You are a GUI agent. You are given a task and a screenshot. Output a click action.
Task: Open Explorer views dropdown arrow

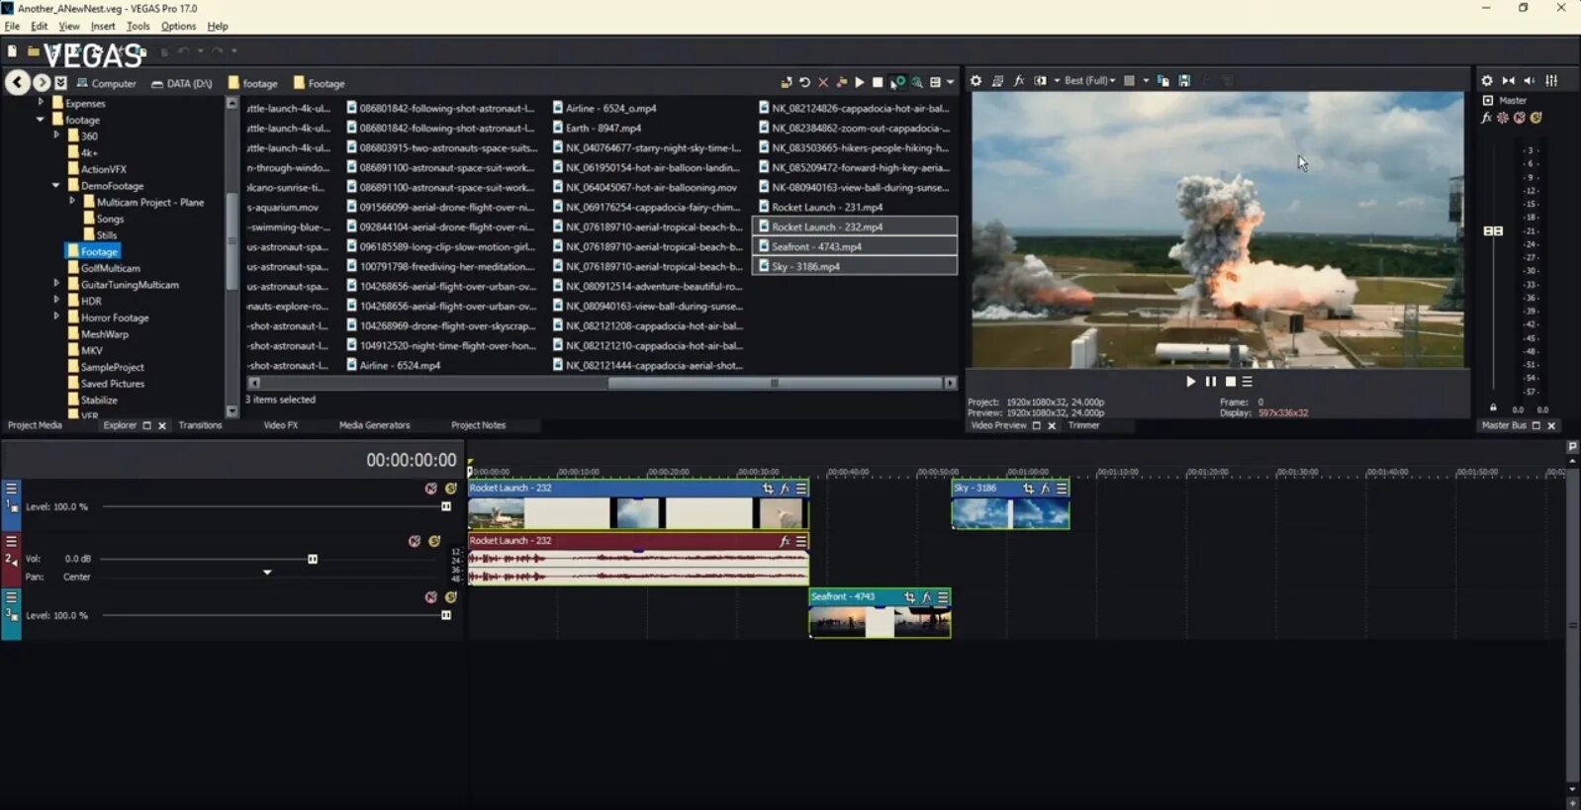tap(951, 82)
